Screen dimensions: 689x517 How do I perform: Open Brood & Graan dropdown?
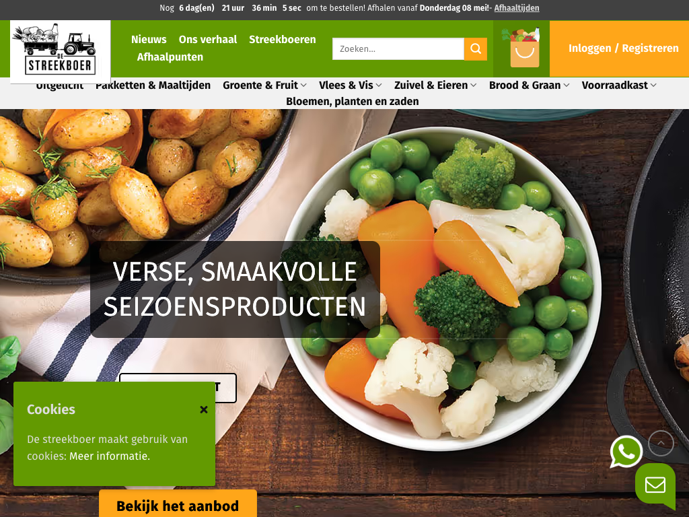tap(529, 85)
